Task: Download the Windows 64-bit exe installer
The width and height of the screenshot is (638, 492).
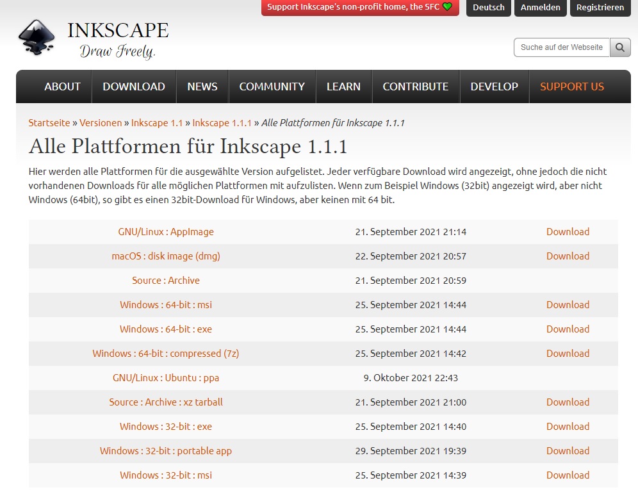Action: pos(568,329)
